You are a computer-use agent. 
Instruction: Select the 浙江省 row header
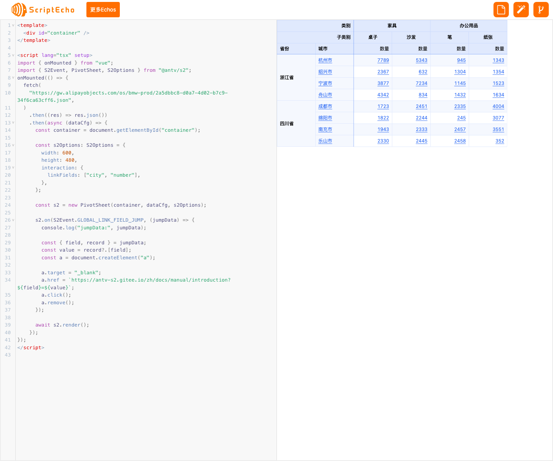296,78
